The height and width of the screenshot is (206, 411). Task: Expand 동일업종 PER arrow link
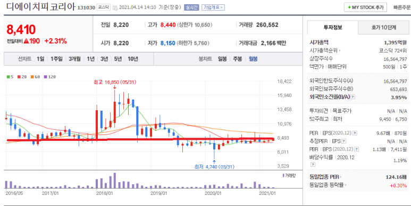[x=325, y=177]
